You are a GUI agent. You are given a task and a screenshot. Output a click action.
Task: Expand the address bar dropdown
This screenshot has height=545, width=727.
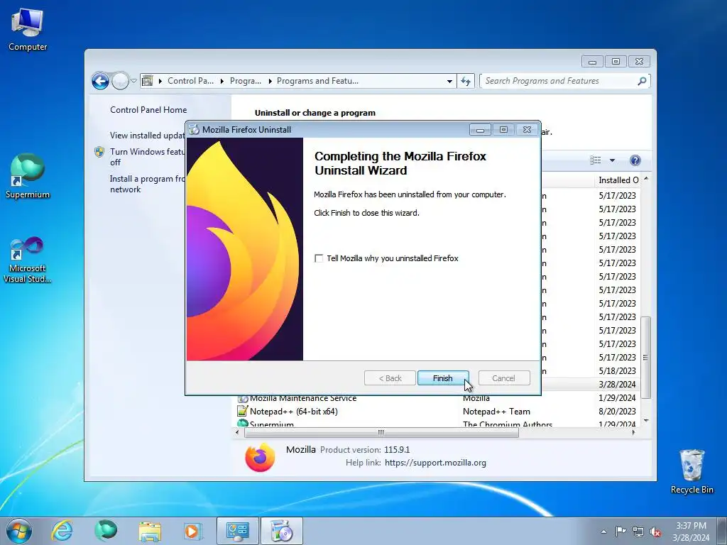[x=449, y=81]
